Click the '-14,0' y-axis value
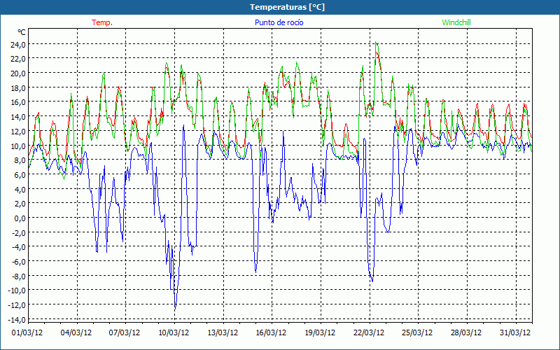Viewport: 560px width, 350px height. [17, 320]
